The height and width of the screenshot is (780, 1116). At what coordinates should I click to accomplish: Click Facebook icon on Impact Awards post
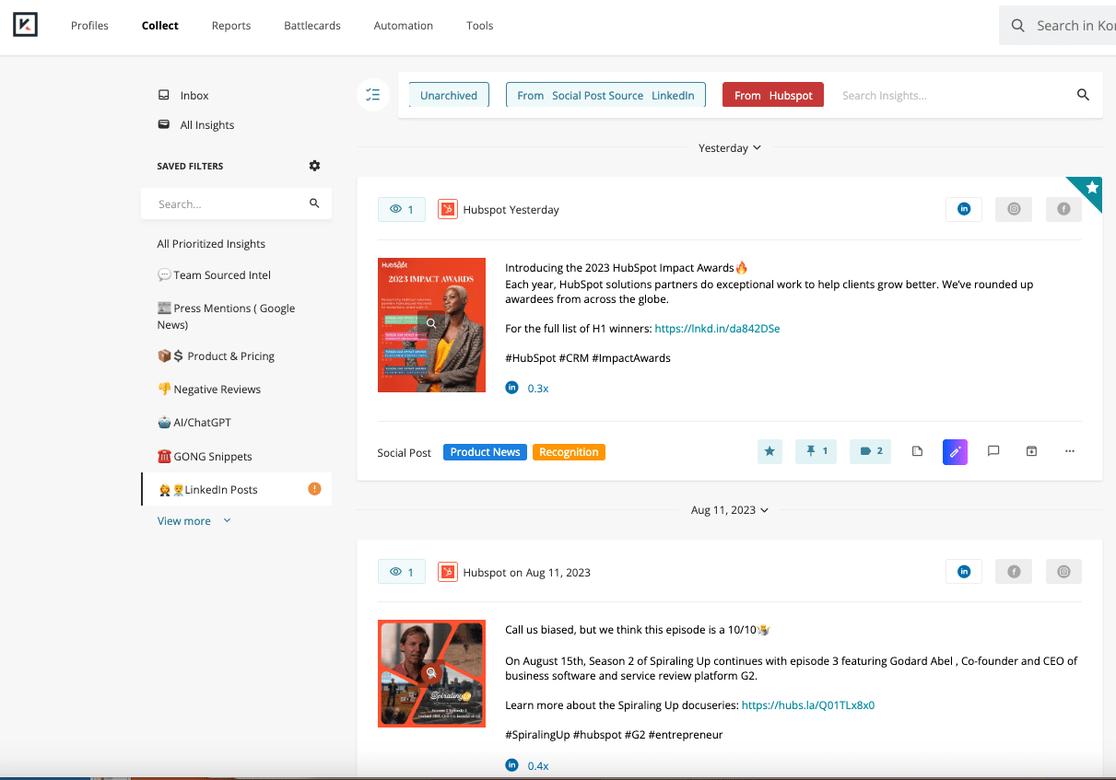(x=1063, y=209)
